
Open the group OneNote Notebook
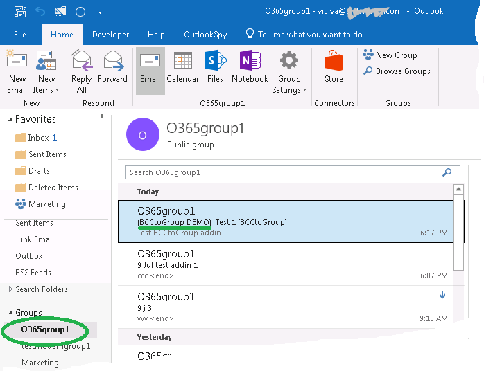(250, 67)
